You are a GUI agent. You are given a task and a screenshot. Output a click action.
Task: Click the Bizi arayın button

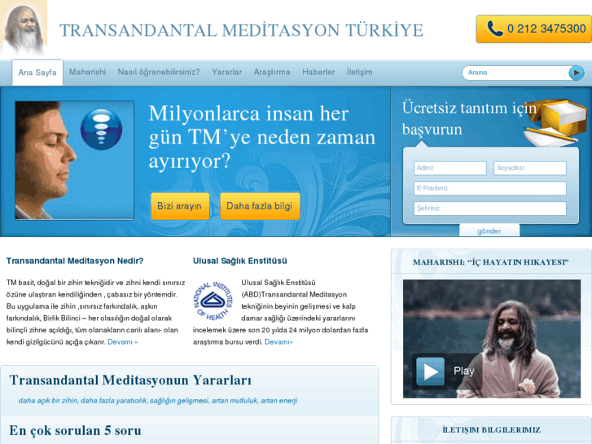180,206
